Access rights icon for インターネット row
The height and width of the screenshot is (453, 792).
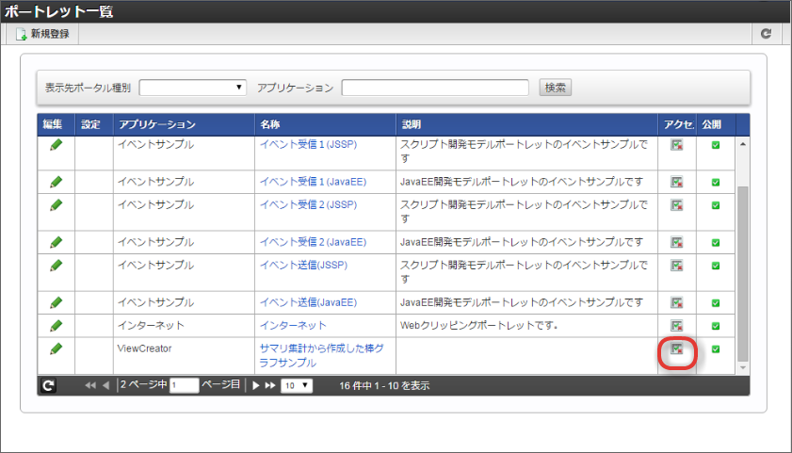tap(677, 326)
